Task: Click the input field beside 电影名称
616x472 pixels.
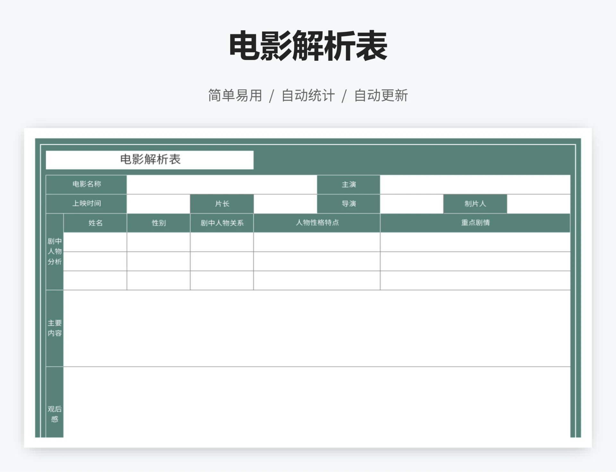Action: coord(221,185)
